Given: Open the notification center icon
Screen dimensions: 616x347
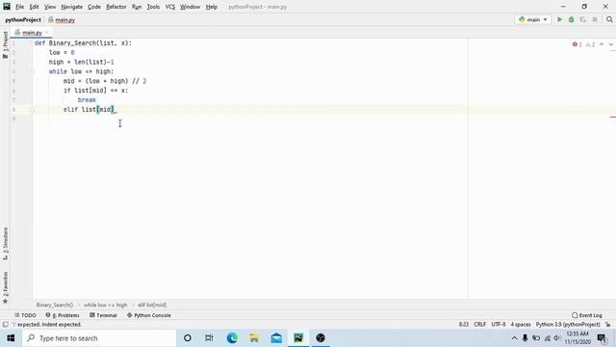Looking at the screenshot, I should tap(602, 338).
